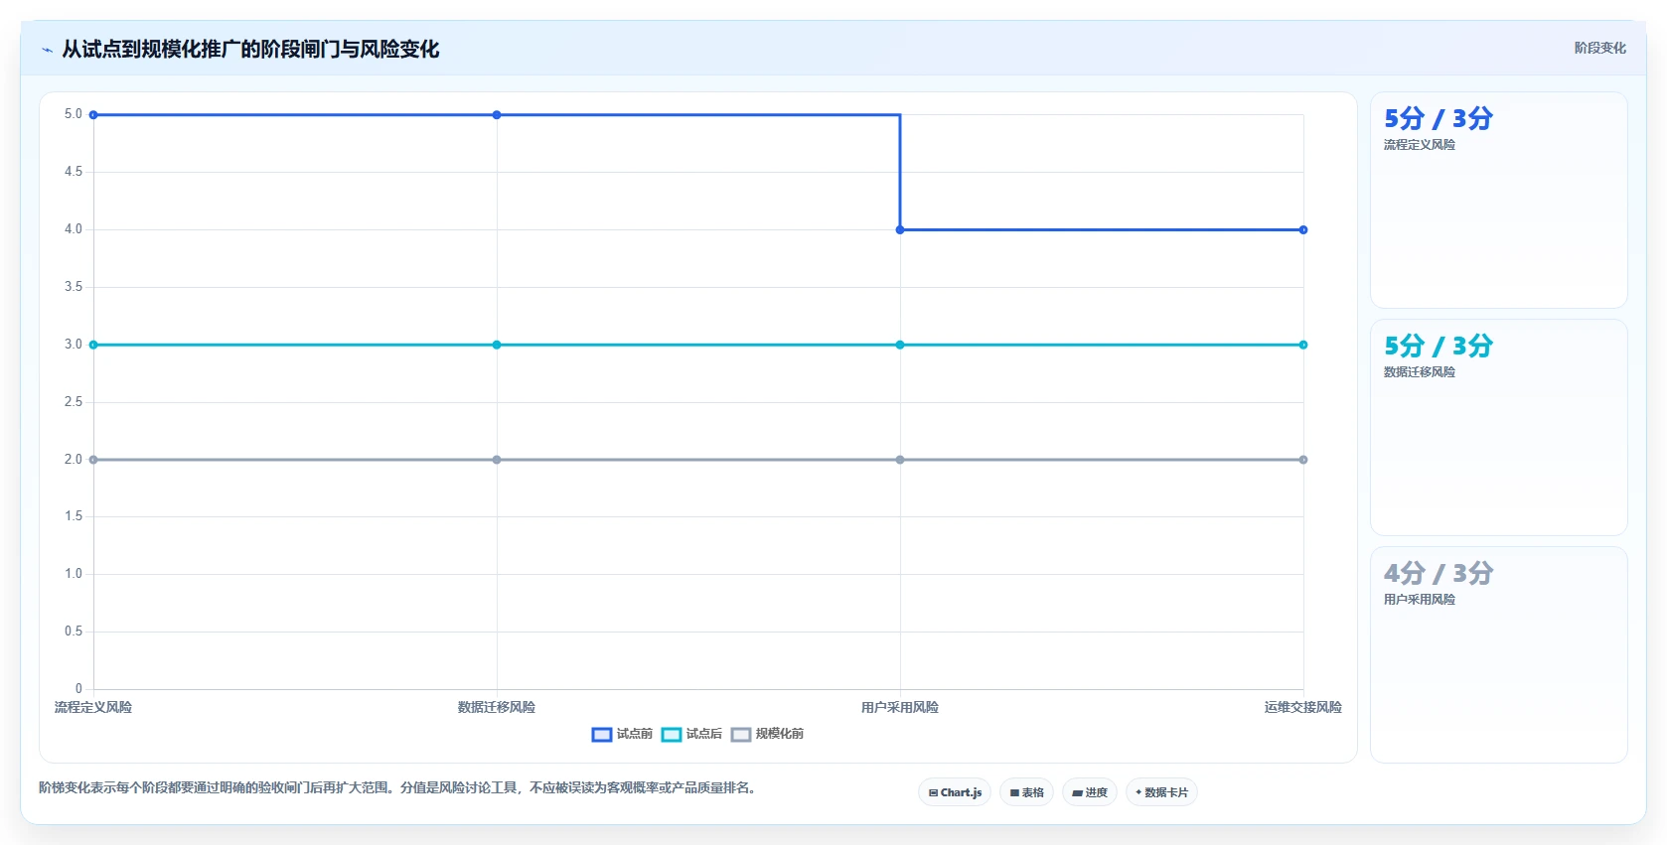The width and height of the screenshot is (1667, 845).
Task: Click the 进度 chip
Action: point(1090,792)
